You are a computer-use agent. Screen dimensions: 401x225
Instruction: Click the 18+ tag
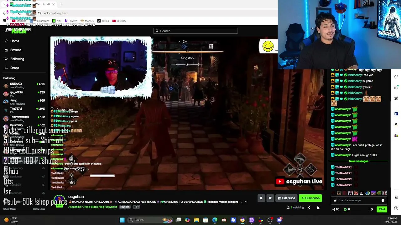pos(137,207)
